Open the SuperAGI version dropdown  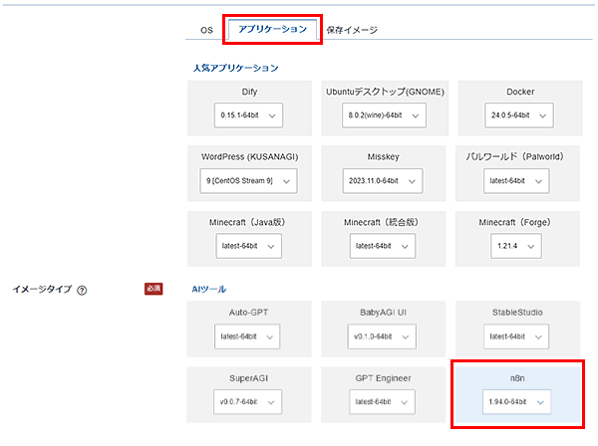tap(247, 401)
